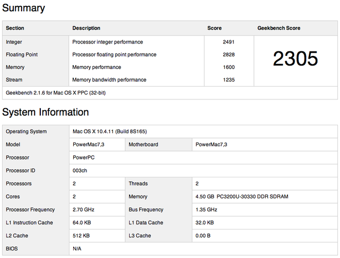Select the Memory label in System Information
The width and height of the screenshot is (340, 258).
[138, 197]
